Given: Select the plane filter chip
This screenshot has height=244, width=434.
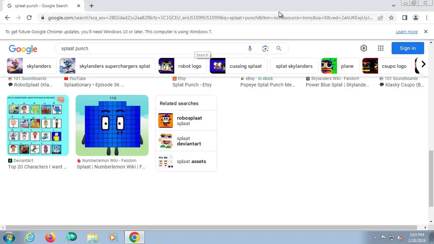Looking at the screenshot, I should click(340, 66).
